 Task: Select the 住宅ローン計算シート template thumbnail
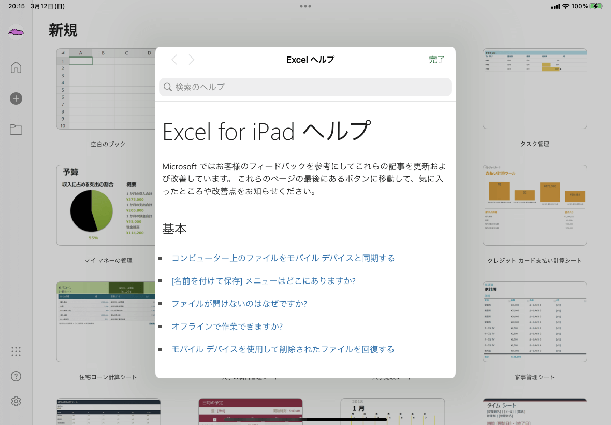(x=106, y=322)
